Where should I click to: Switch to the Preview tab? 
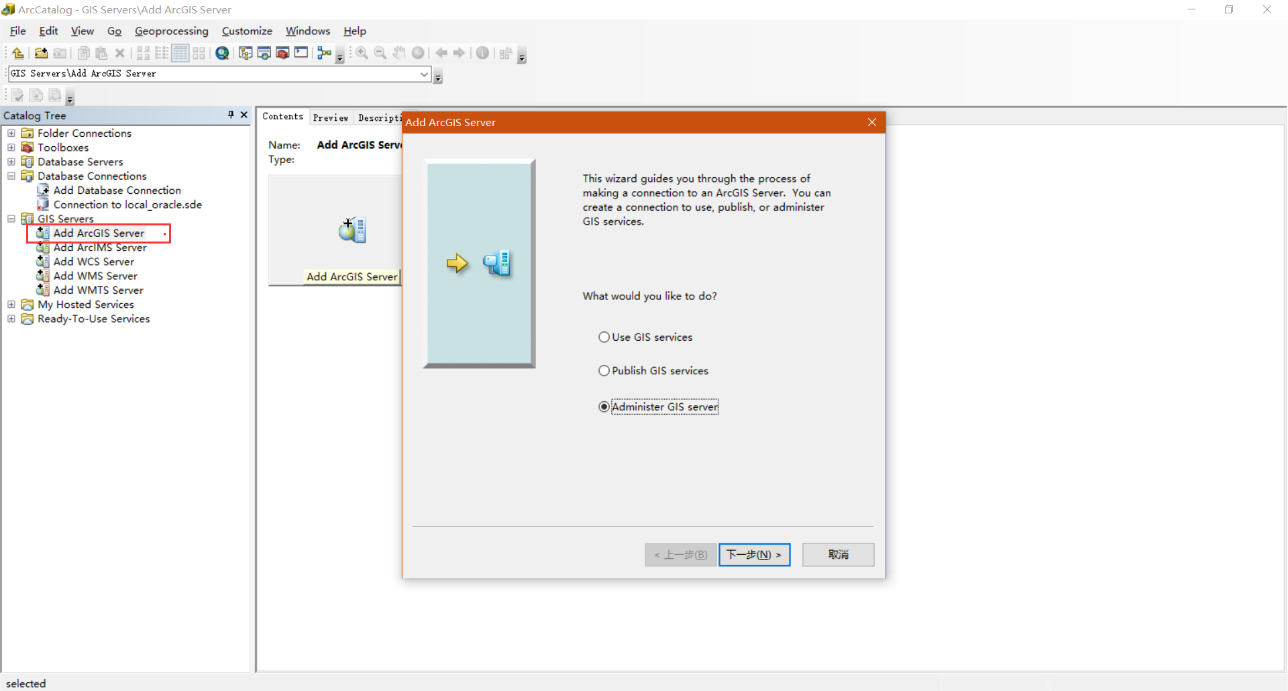click(x=331, y=117)
